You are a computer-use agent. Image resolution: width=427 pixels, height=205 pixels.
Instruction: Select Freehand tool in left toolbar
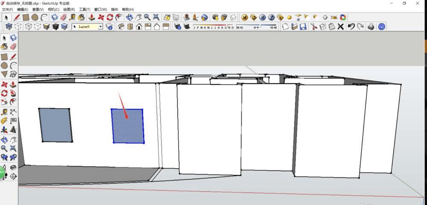coord(13,74)
